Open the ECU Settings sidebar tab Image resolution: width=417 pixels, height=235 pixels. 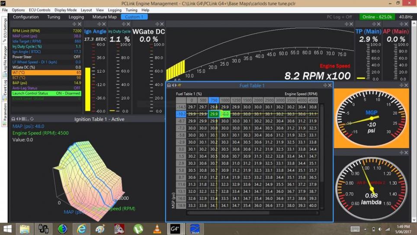(4, 30)
